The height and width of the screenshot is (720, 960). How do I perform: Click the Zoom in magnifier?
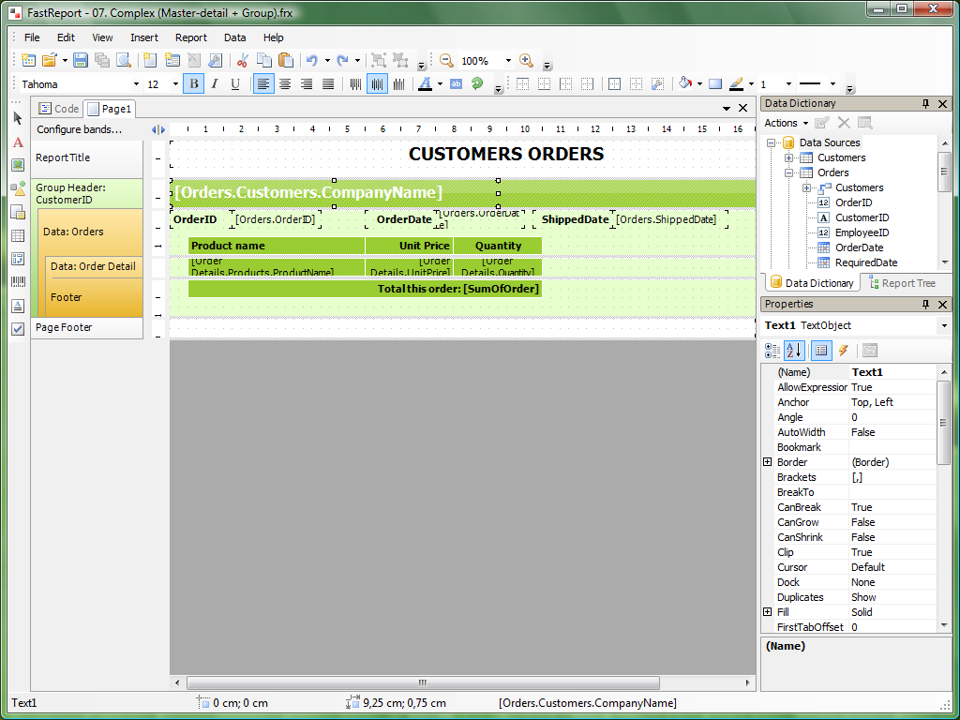tap(526, 61)
